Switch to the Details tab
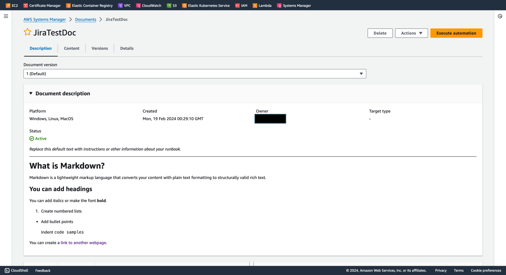 point(127,48)
